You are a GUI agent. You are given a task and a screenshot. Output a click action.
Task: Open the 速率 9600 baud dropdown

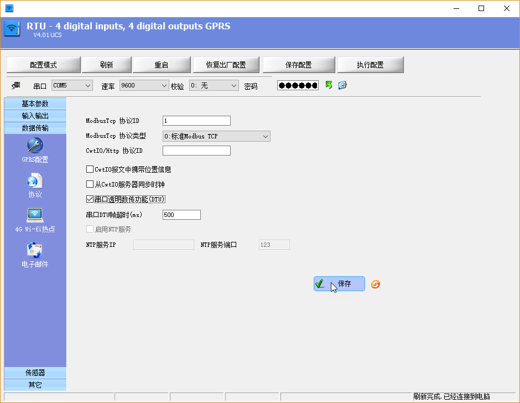pos(144,85)
